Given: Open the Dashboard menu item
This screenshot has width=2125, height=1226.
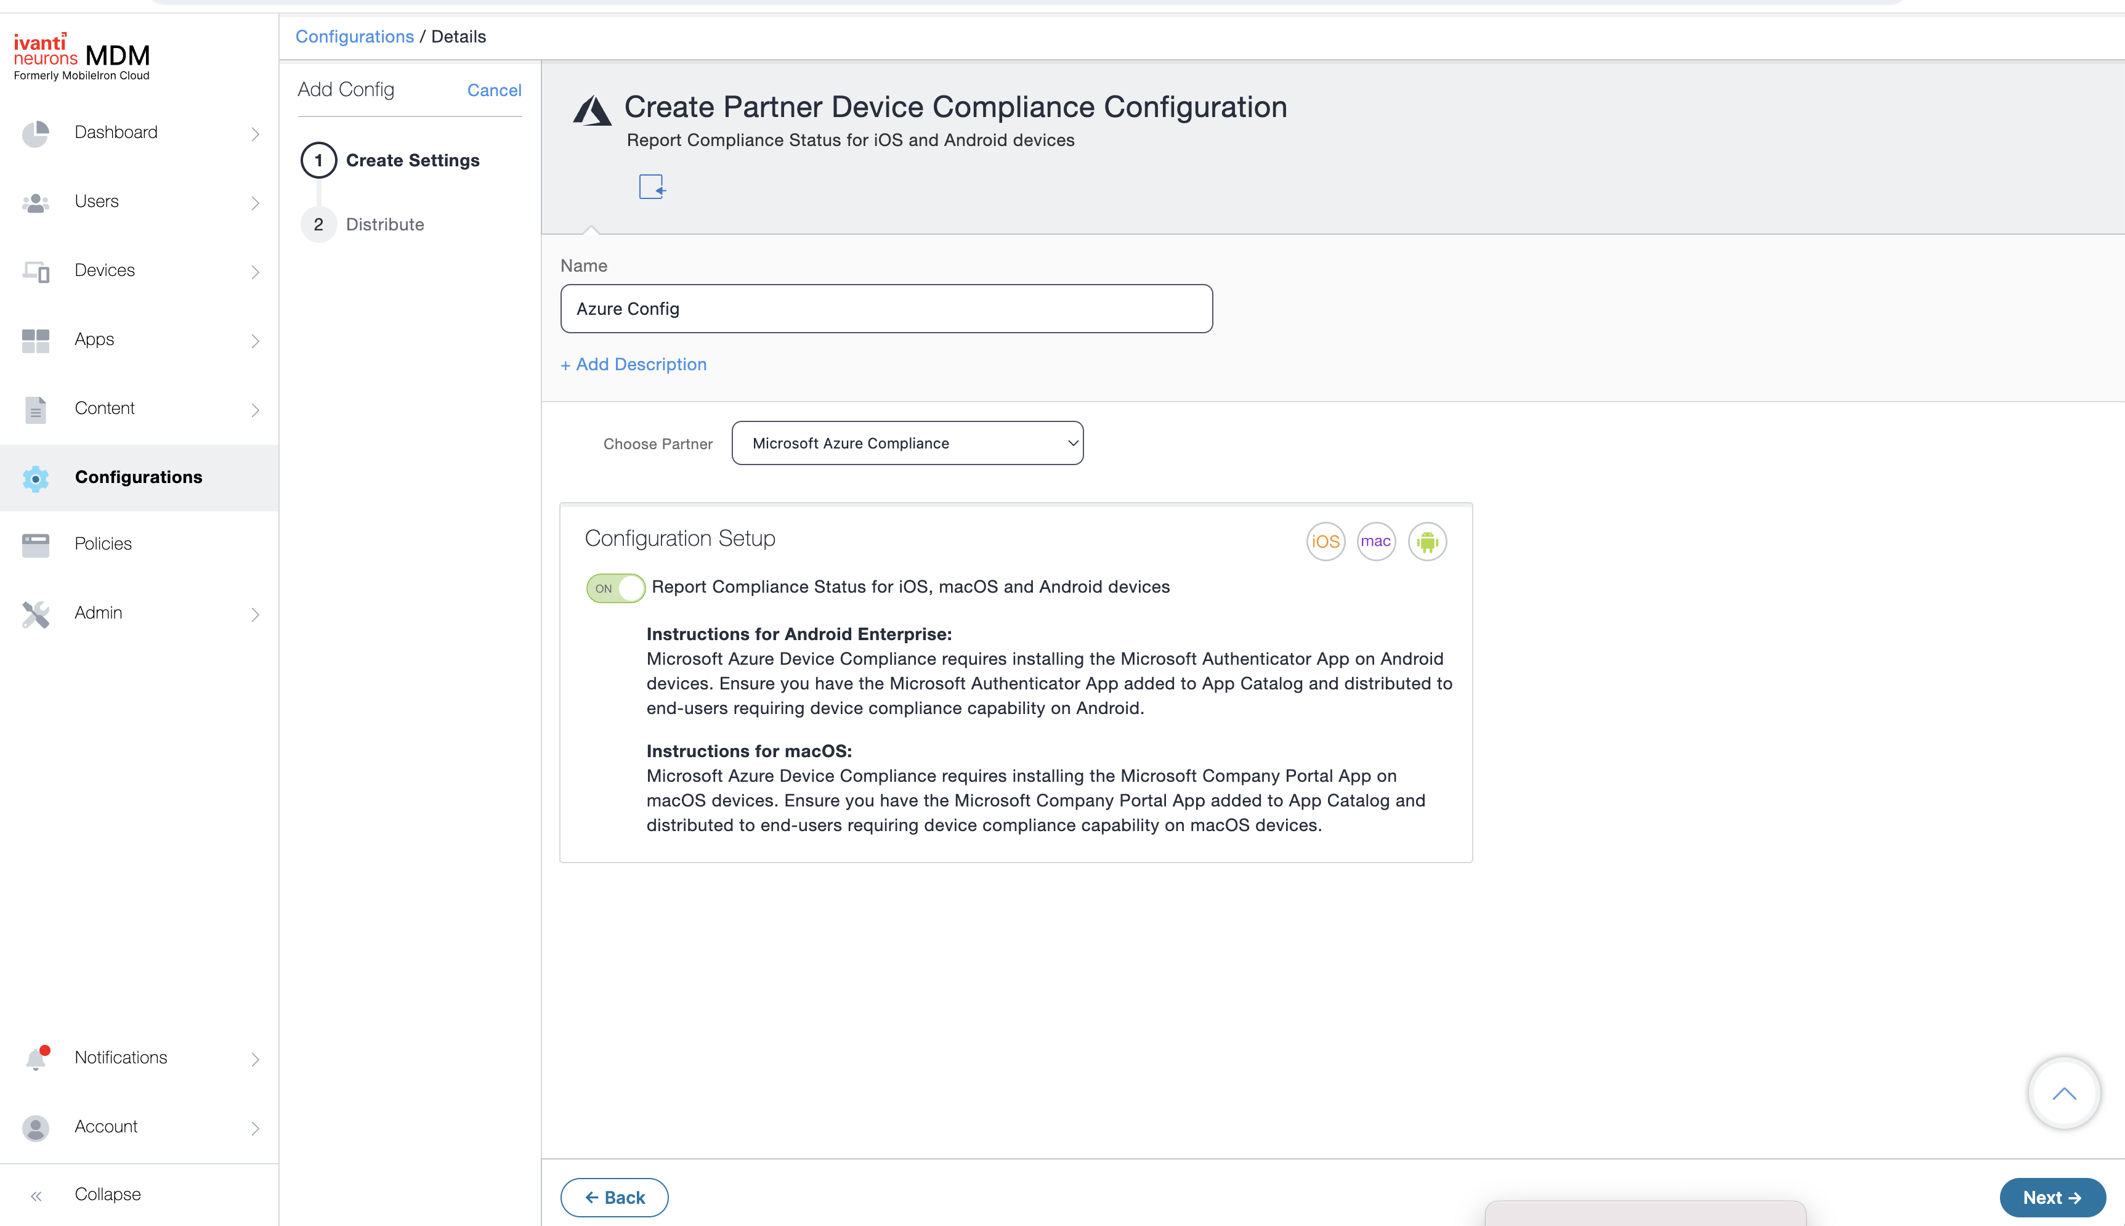Looking at the screenshot, I should click(116, 132).
